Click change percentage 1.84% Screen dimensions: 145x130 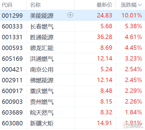pyautogui.click(x=134, y=112)
